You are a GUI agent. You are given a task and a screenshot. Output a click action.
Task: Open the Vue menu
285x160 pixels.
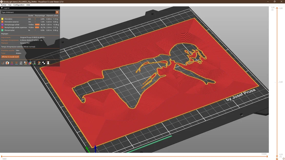click(10, 5)
